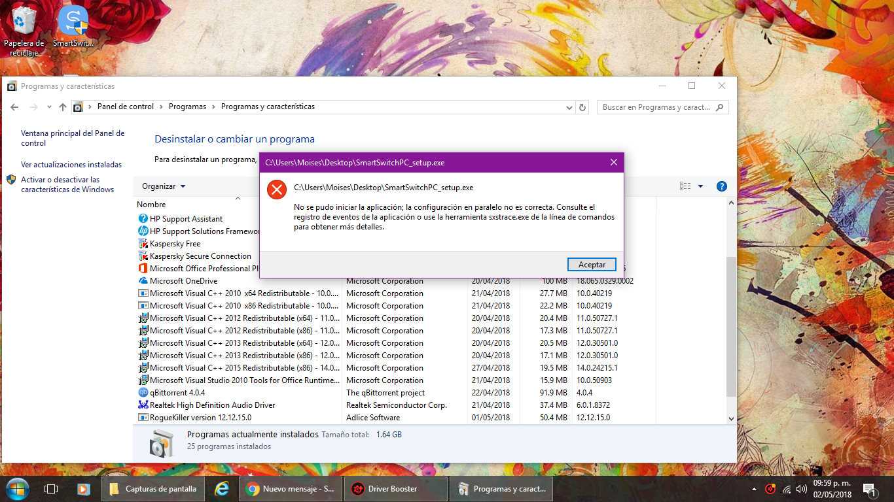Click Programas in the breadcrumb path
894x502 pixels.
point(187,107)
